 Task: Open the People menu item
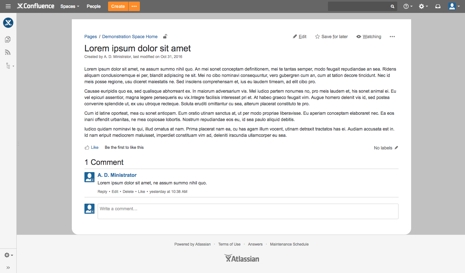94,6
